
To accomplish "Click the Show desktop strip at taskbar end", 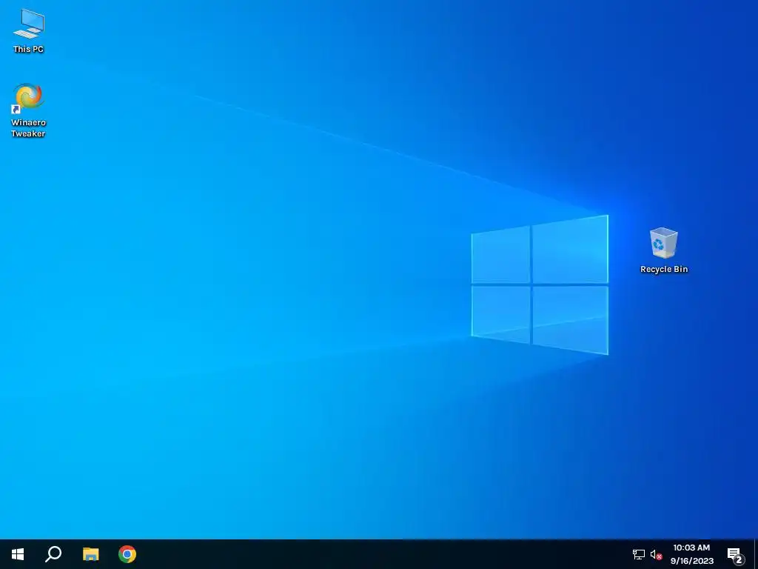I will pyautogui.click(x=756, y=554).
